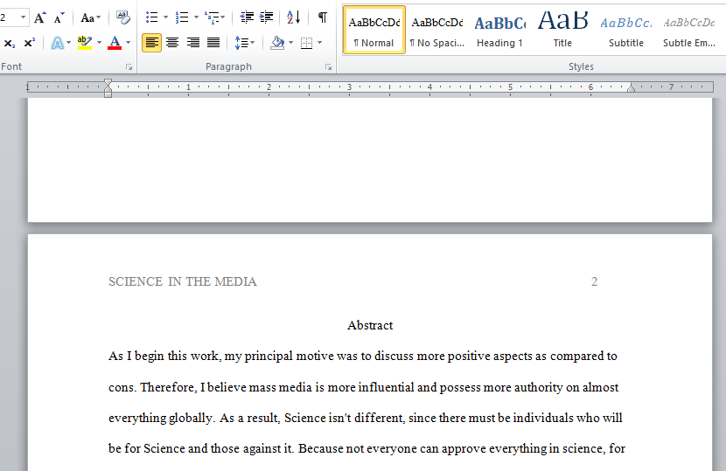This screenshot has width=726, height=471.
Task: Apply the Subtle Emphasis style
Action: pos(689,30)
